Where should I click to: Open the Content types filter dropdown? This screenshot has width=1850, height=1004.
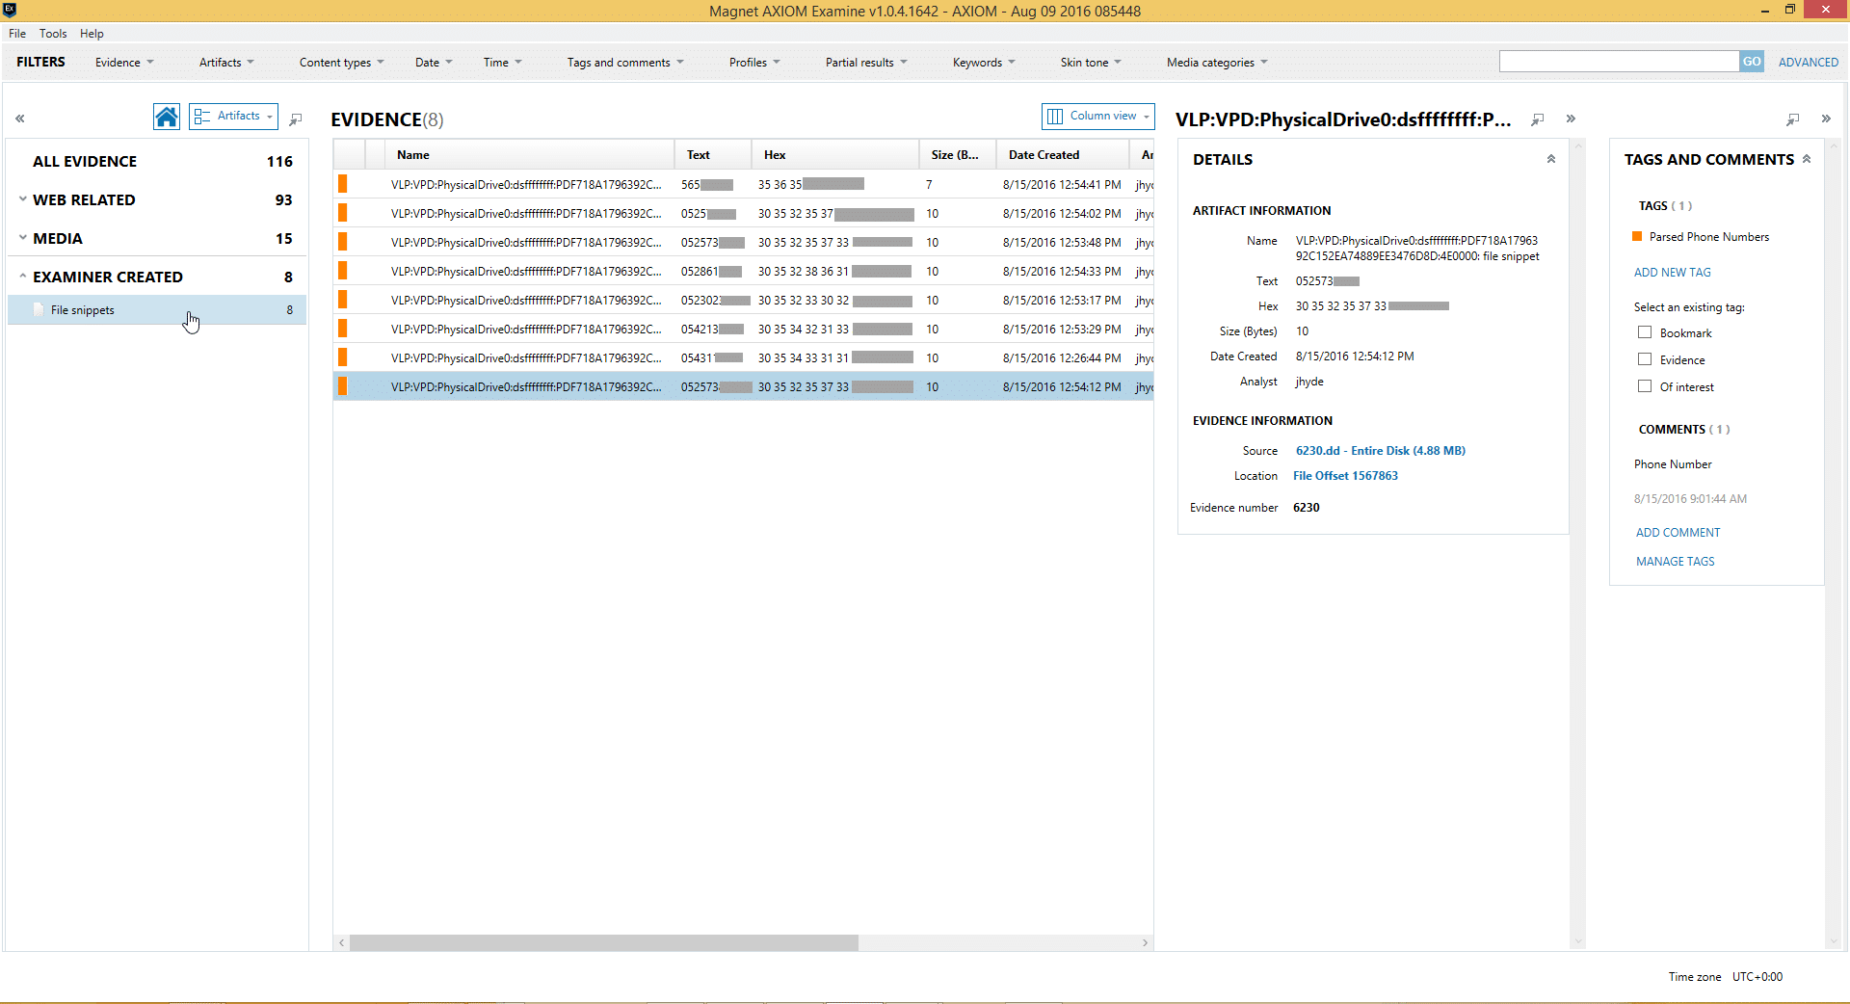341,63
